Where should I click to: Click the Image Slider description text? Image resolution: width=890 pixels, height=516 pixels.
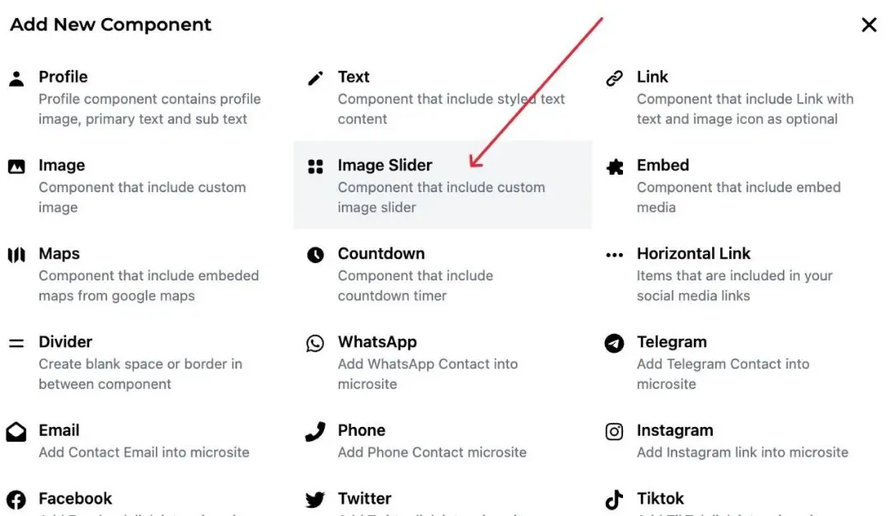click(441, 197)
